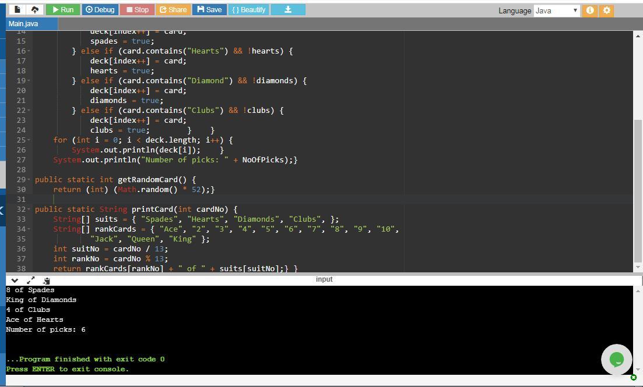This screenshot has width=643, height=387.
Task: Download the code using the download arrow button
Action: click(288, 9)
